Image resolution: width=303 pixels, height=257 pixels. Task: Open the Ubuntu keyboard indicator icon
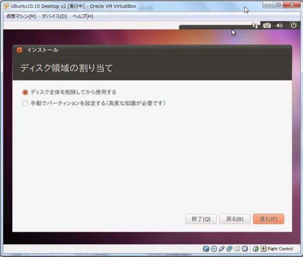point(267,25)
